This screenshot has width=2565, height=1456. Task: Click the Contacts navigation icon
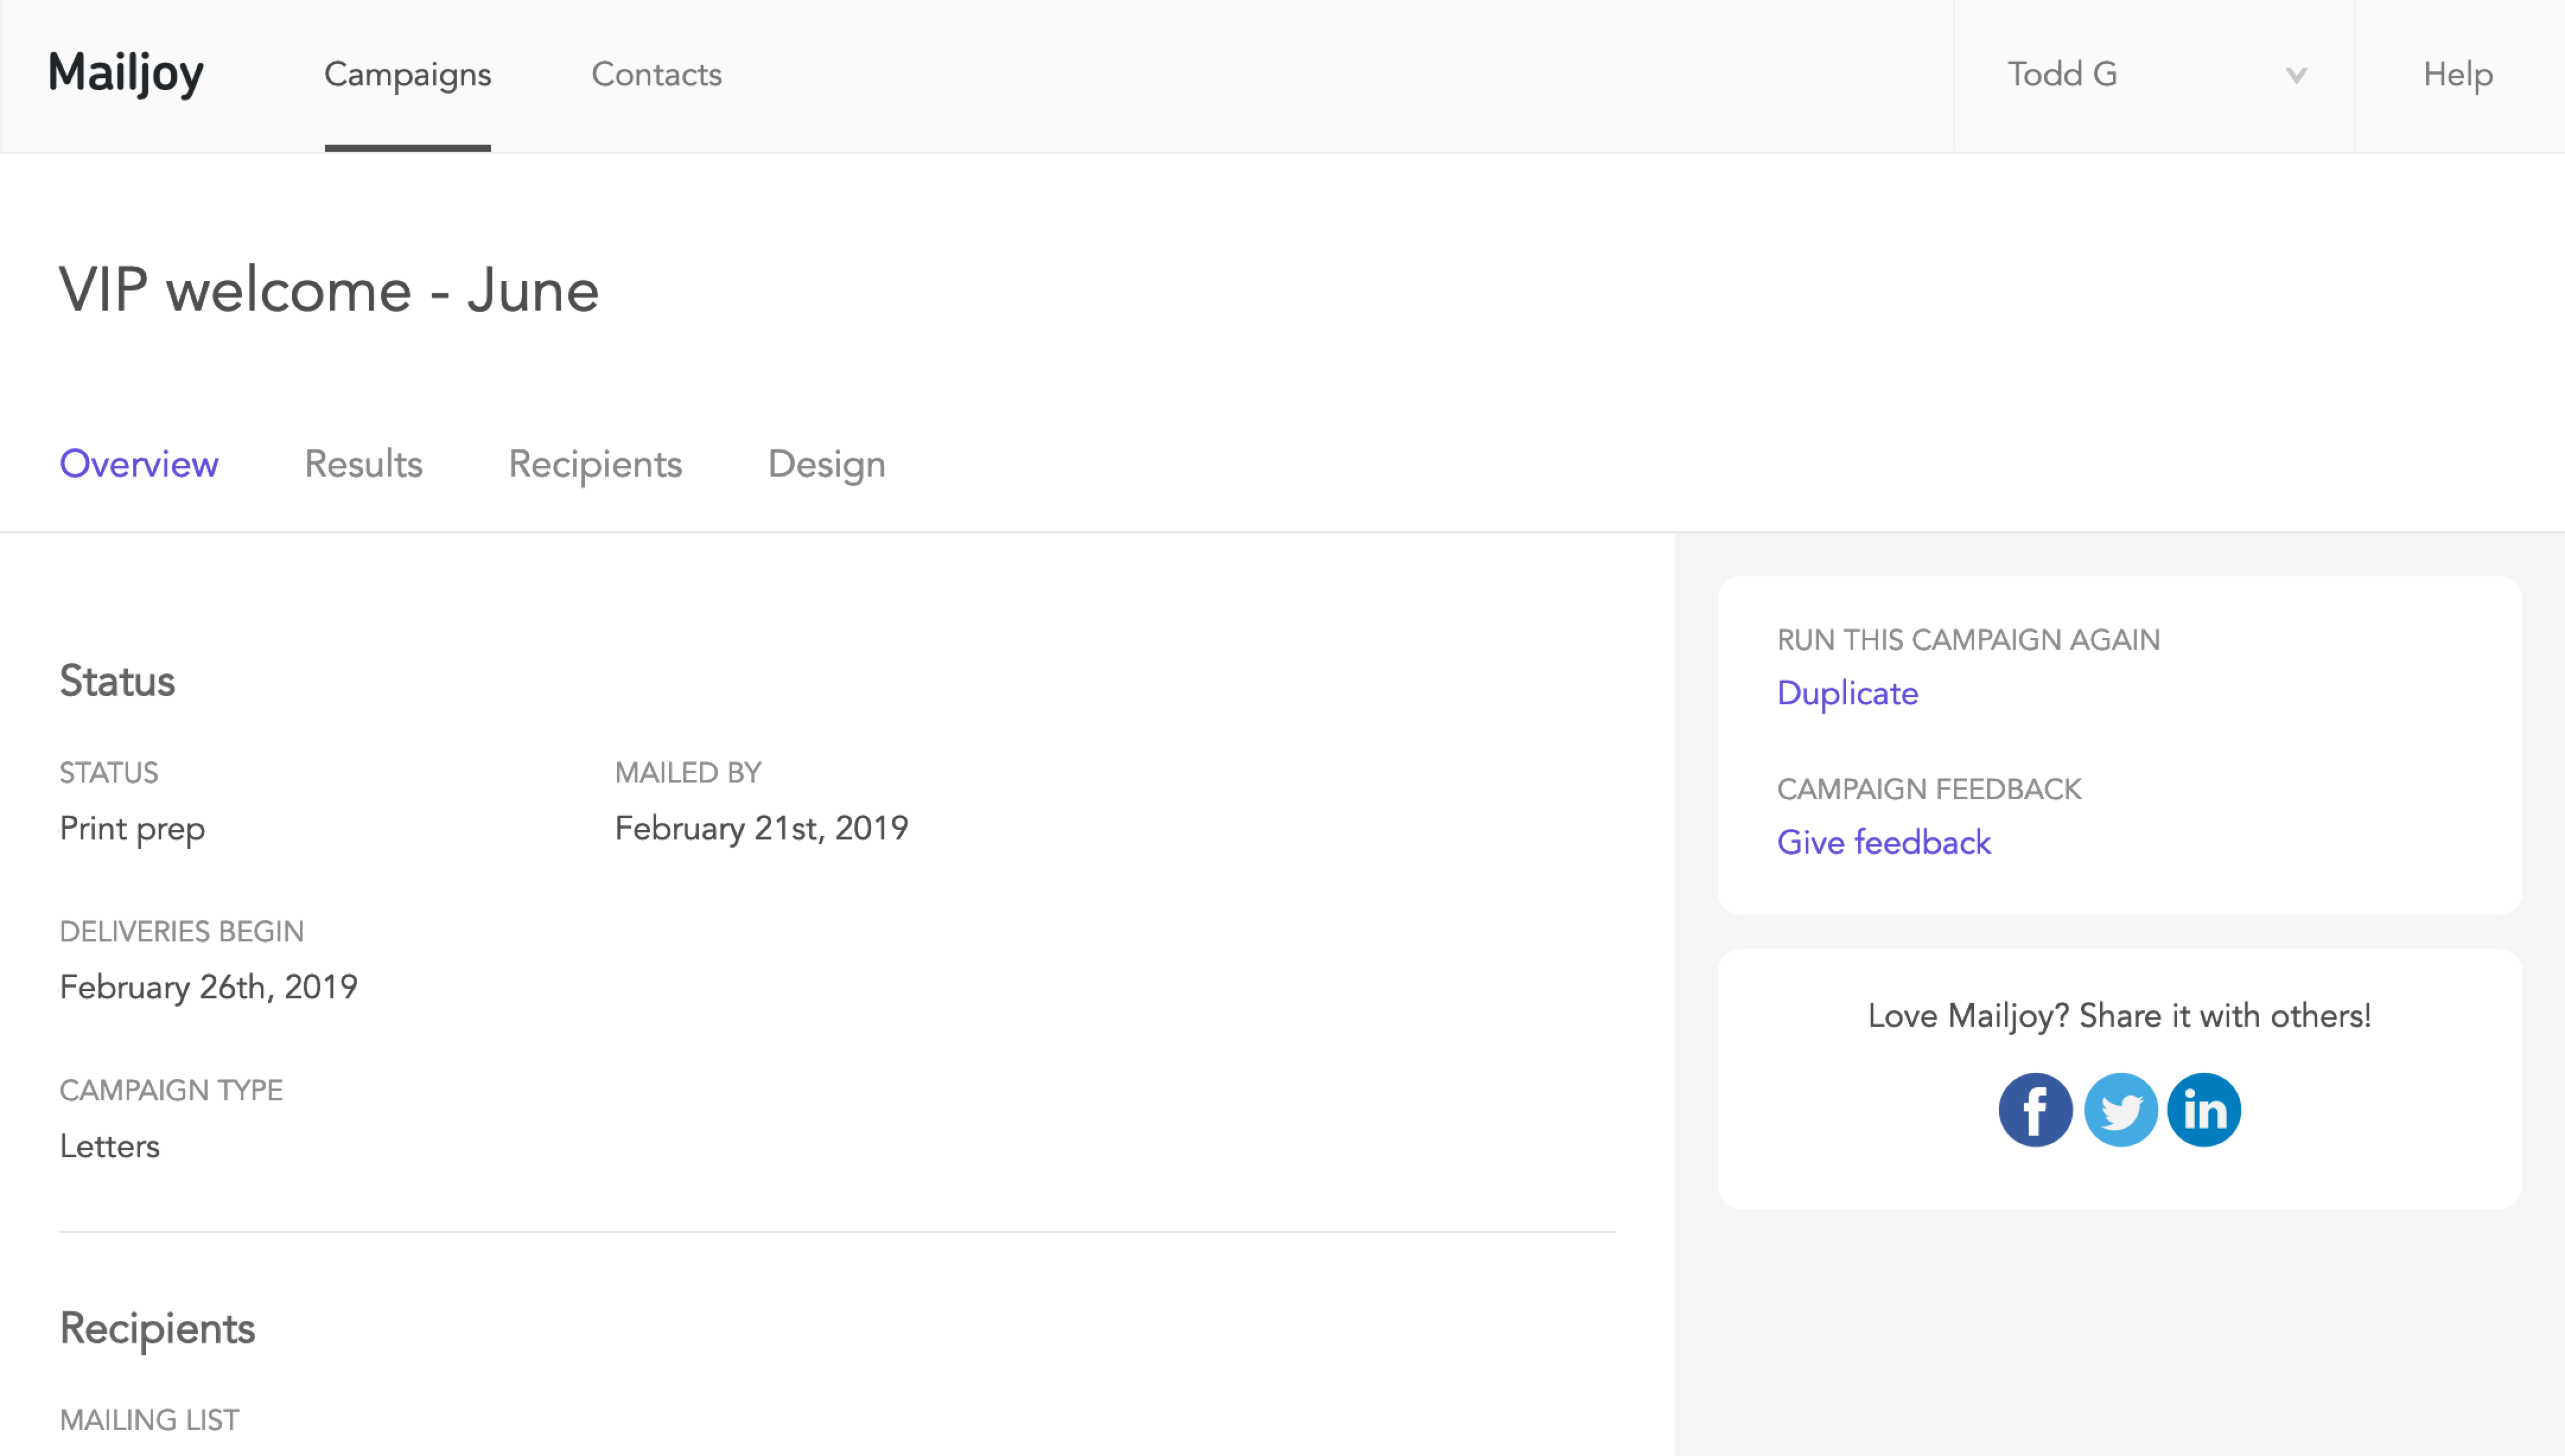655,74
